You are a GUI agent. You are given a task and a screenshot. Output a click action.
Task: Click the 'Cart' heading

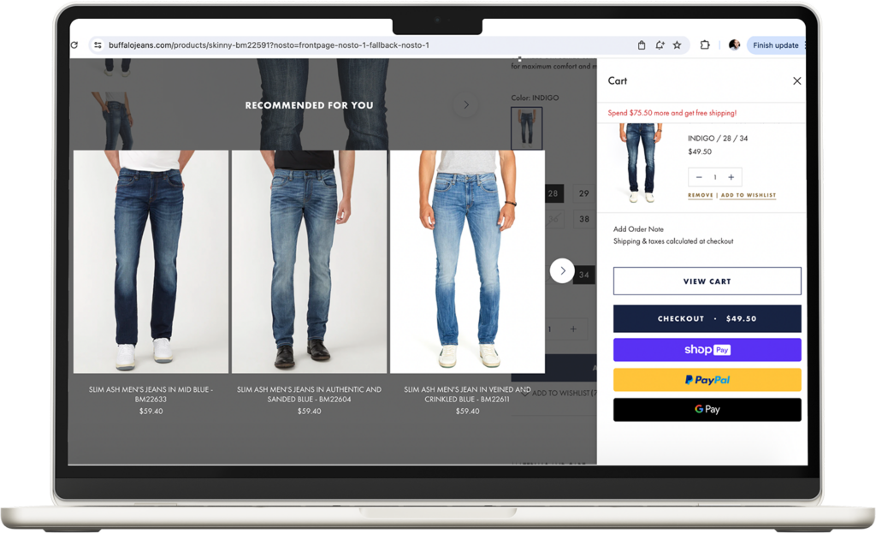point(618,81)
